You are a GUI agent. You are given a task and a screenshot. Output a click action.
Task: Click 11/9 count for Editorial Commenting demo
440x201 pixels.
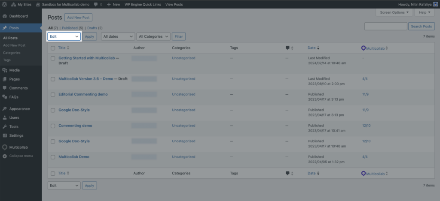tap(365, 94)
